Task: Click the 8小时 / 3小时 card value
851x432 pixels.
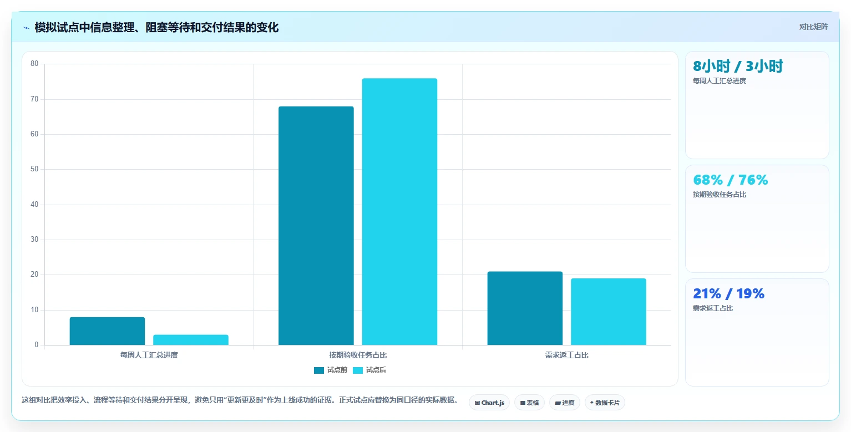Action: click(x=738, y=67)
